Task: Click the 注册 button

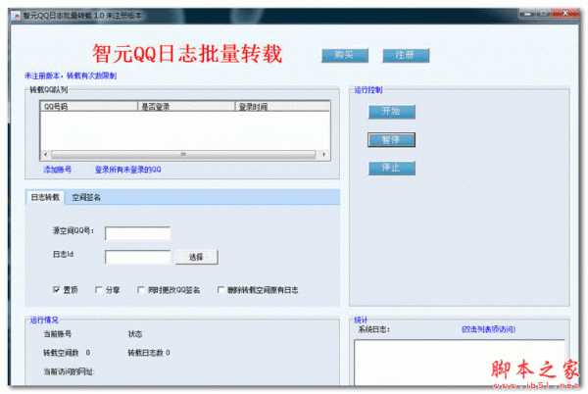Action: coord(406,56)
